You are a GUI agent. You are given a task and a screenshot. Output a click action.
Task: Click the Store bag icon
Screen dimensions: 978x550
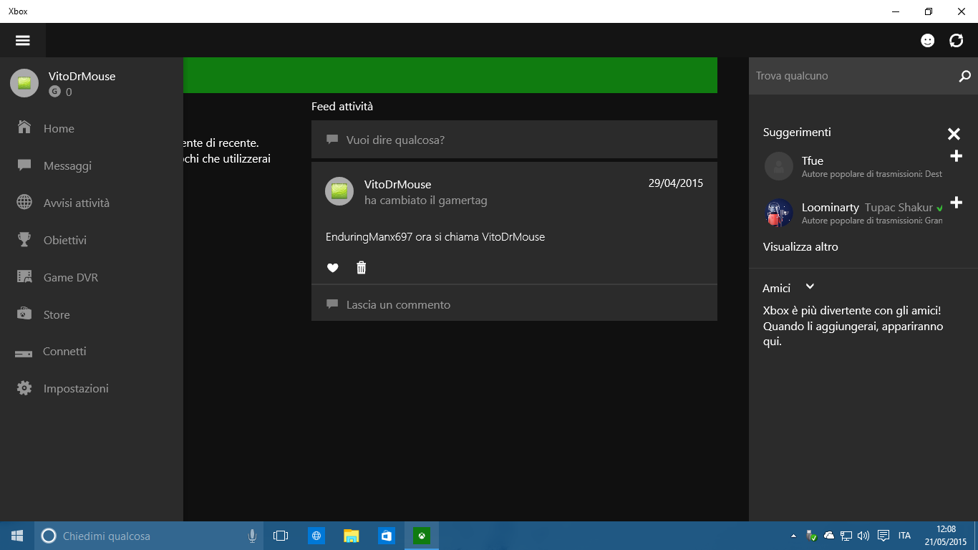point(24,314)
